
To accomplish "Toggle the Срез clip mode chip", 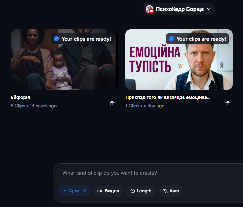I will [x=74, y=190].
